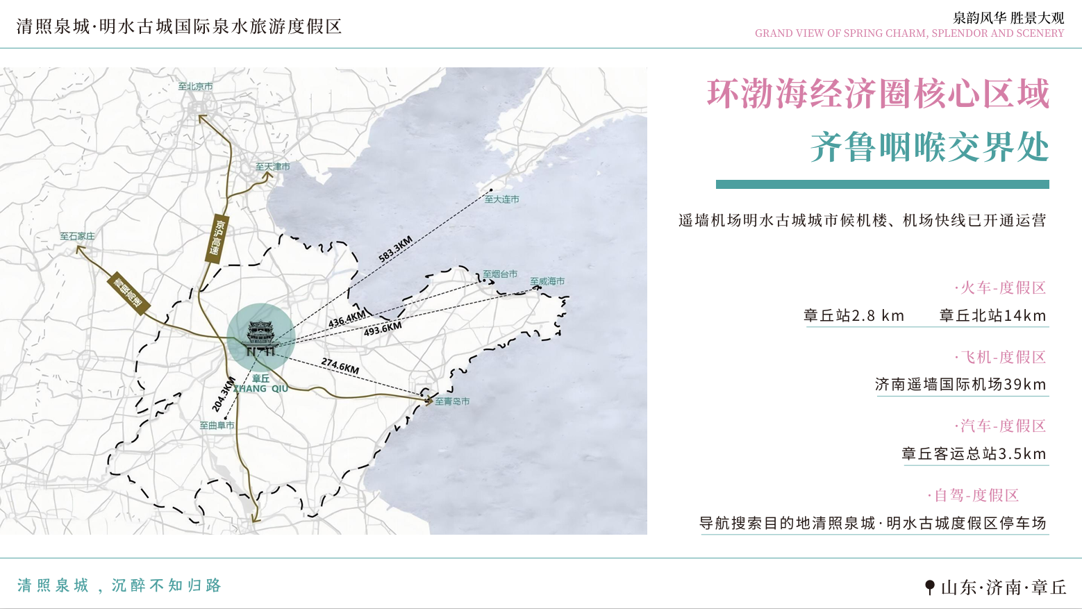Select the 京沪高速 highway label
The width and height of the screenshot is (1082, 609).
[217, 239]
